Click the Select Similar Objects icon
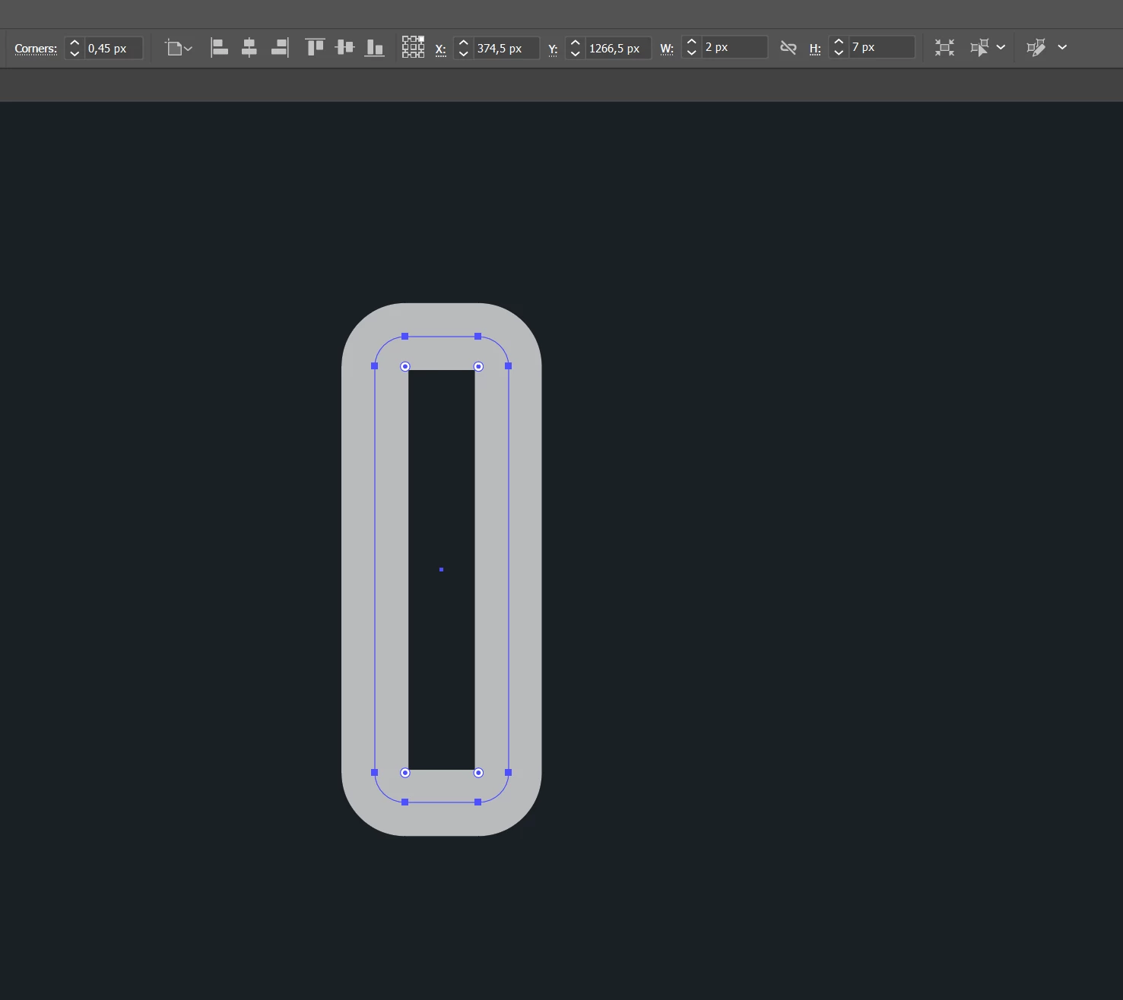Image resolution: width=1123 pixels, height=1000 pixels. pyautogui.click(x=980, y=48)
